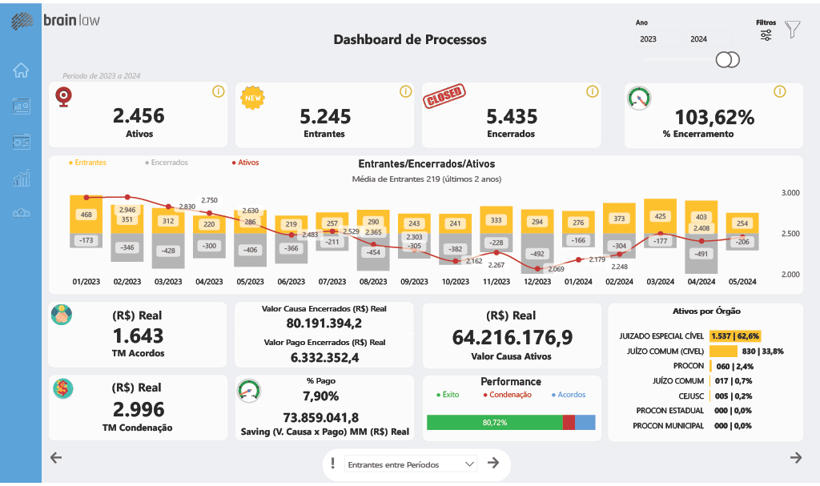This screenshot has height=486, width=820.
Task: Click the CEJUSC row label
Action: (x=691, y=396)
